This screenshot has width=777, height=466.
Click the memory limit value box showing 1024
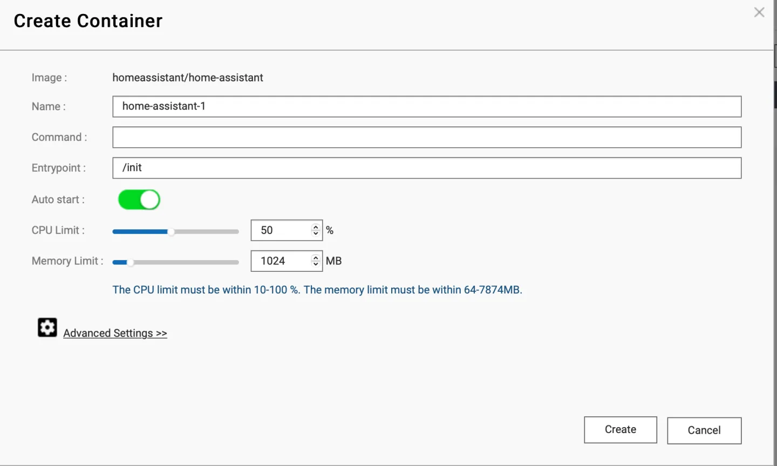point(287,261)
